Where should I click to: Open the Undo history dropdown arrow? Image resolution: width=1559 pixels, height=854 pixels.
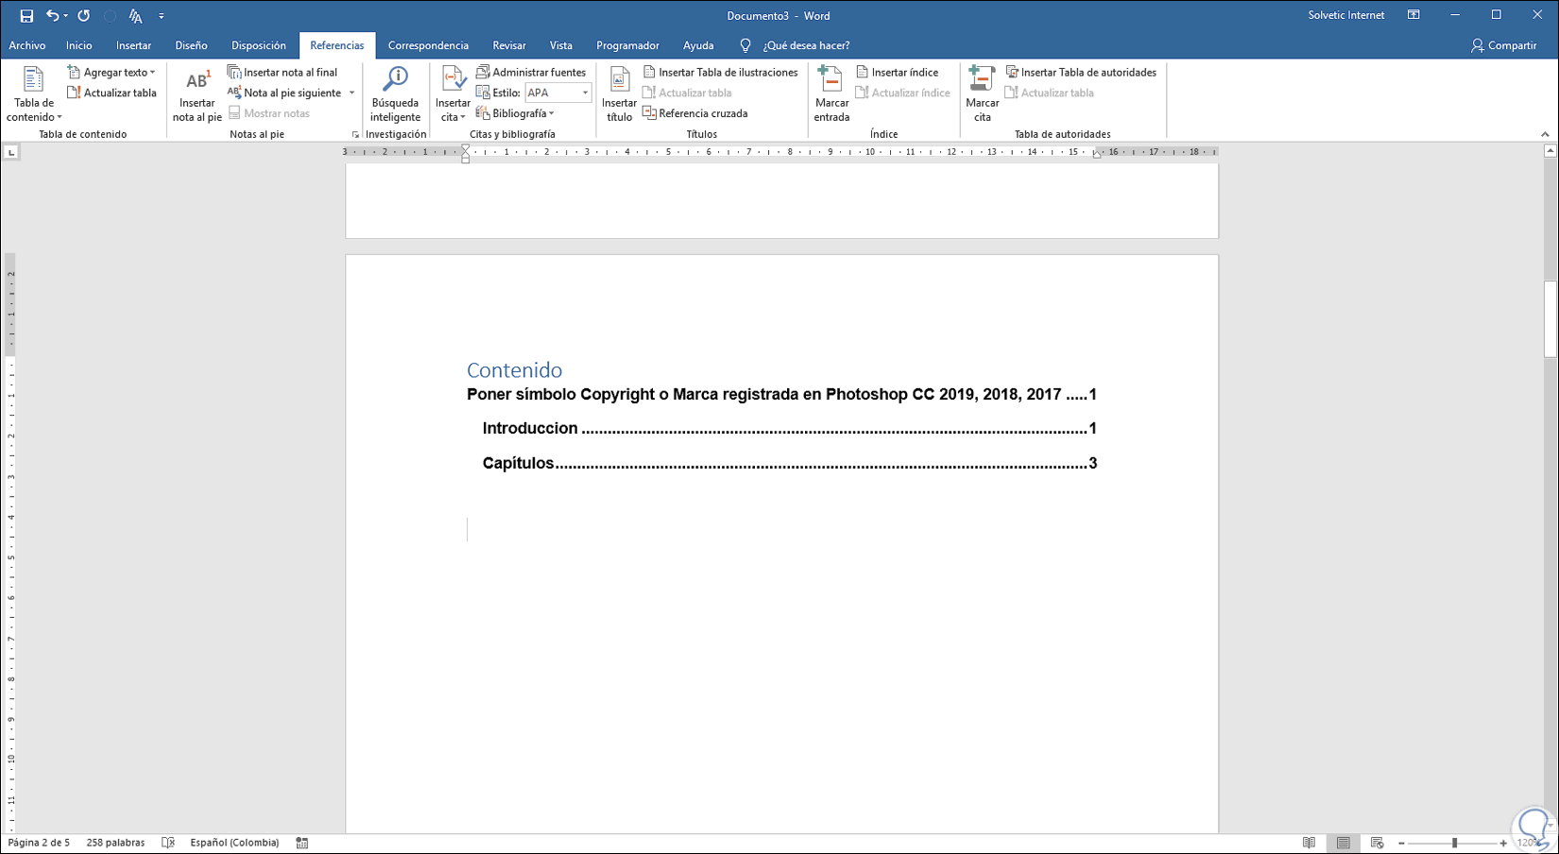(65, 16)
